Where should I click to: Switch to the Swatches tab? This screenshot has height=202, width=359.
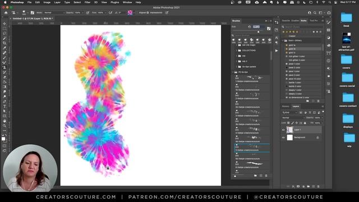pos(286,21)
